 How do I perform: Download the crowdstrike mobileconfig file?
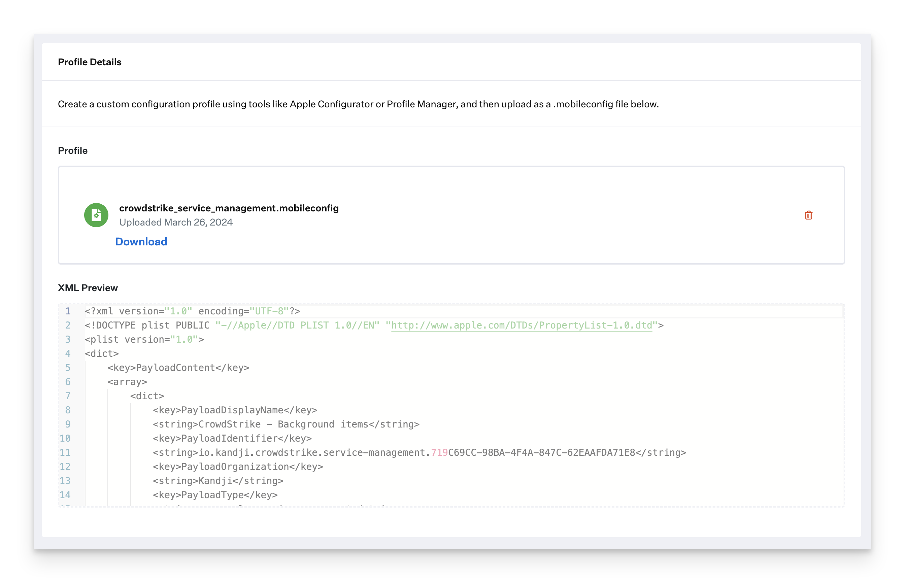pos(141,242)
